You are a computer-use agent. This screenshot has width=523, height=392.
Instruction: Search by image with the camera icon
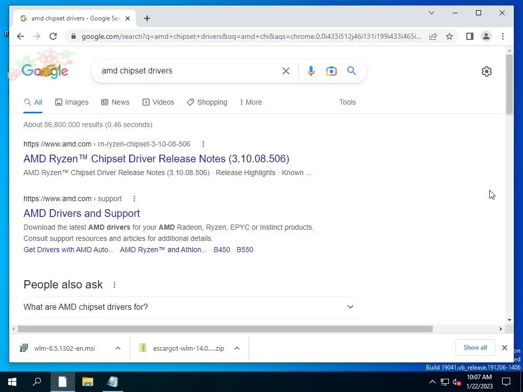pyautogui.click(x=331, y=71)
